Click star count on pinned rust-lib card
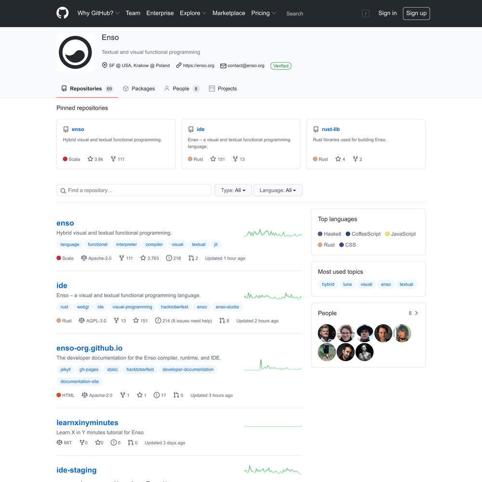The width and height of the screenshot is (482, 482). pyautogui.click(x=340, y=159)
